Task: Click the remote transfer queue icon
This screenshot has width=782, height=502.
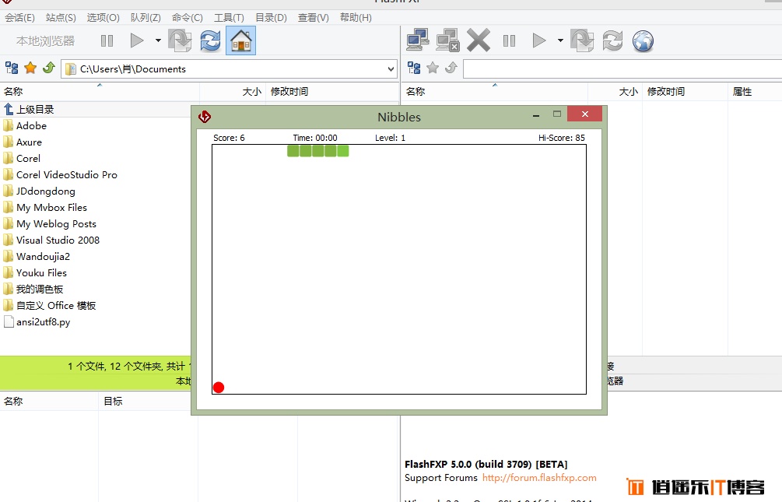Action: 583,40
